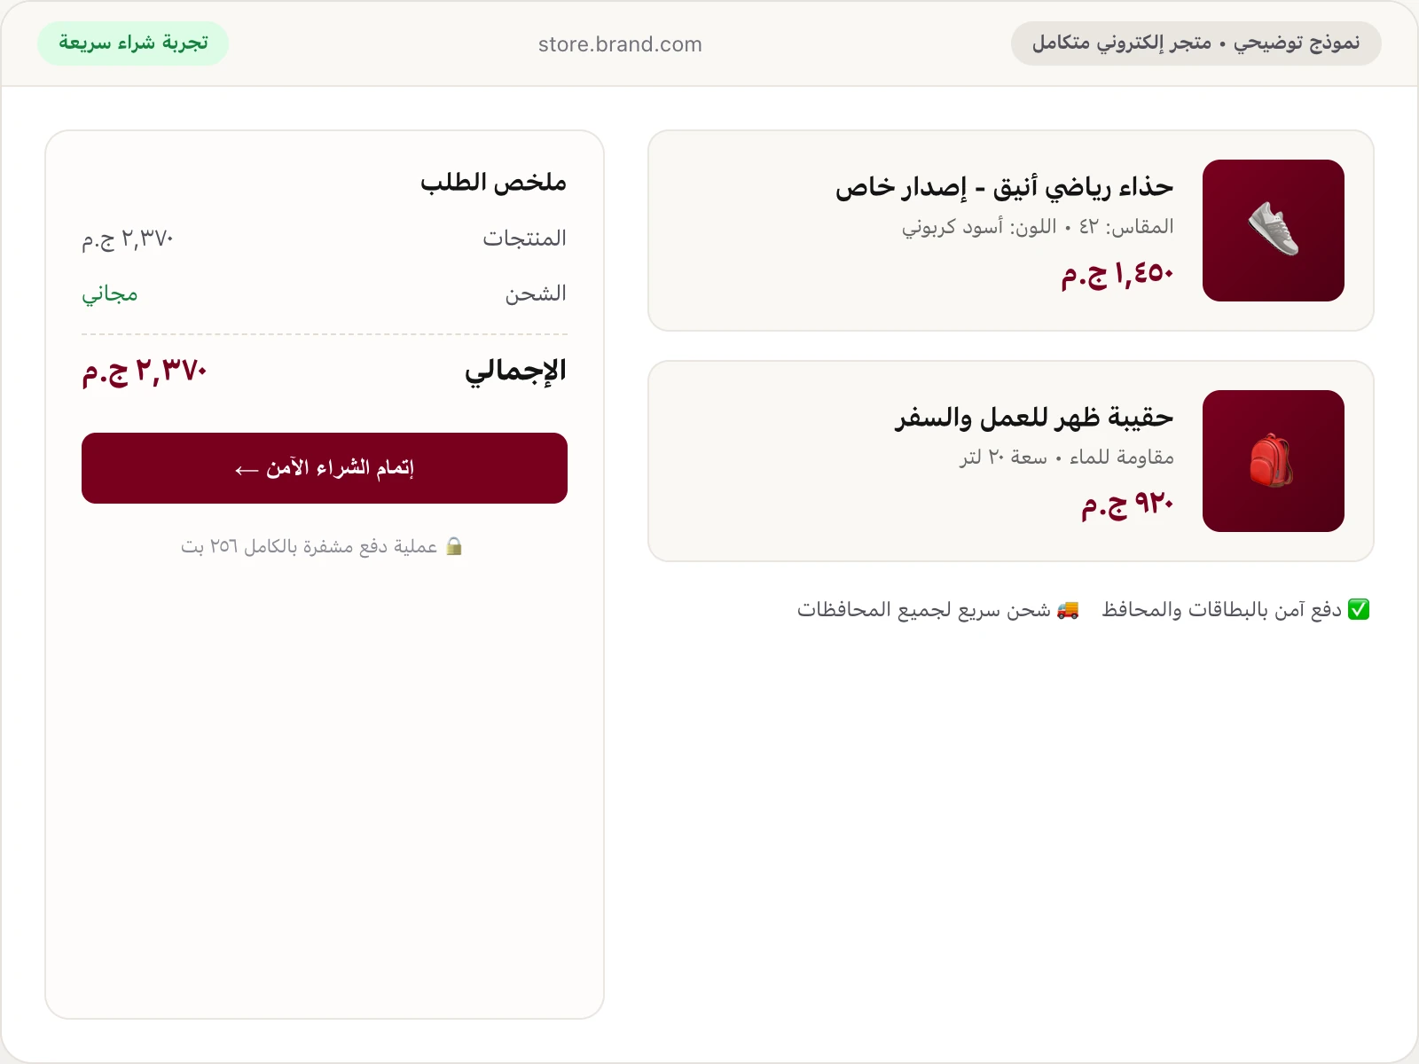Click the products subtotal '٢,٣٧٠ ج.م' in gray
The height and width of the screenshot is (1064, 1419).
[128, 239]
